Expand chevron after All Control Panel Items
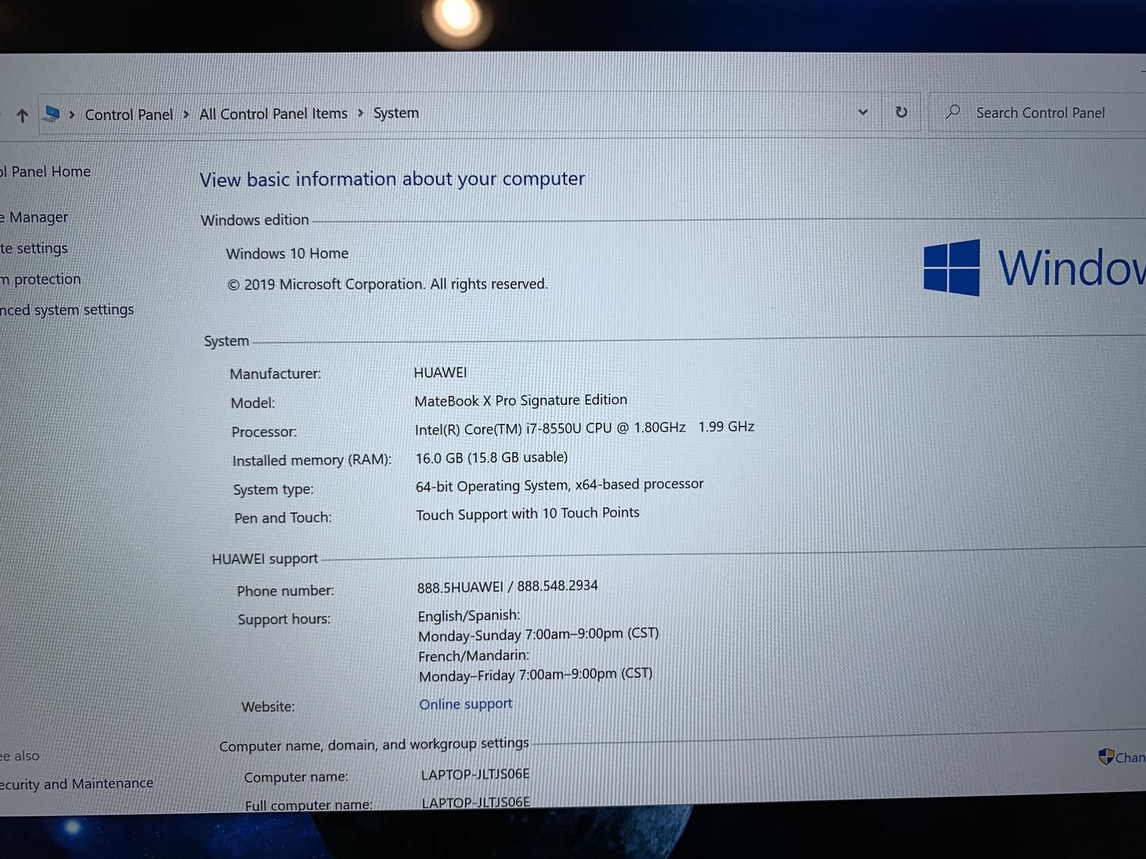Viewport: 1146px width, 859px height. tap(361, 113)
